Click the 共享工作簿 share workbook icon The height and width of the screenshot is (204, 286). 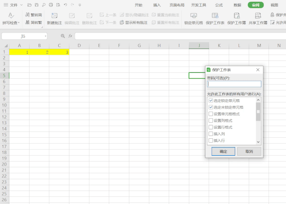pyautogui.click(x=258, y=15)
